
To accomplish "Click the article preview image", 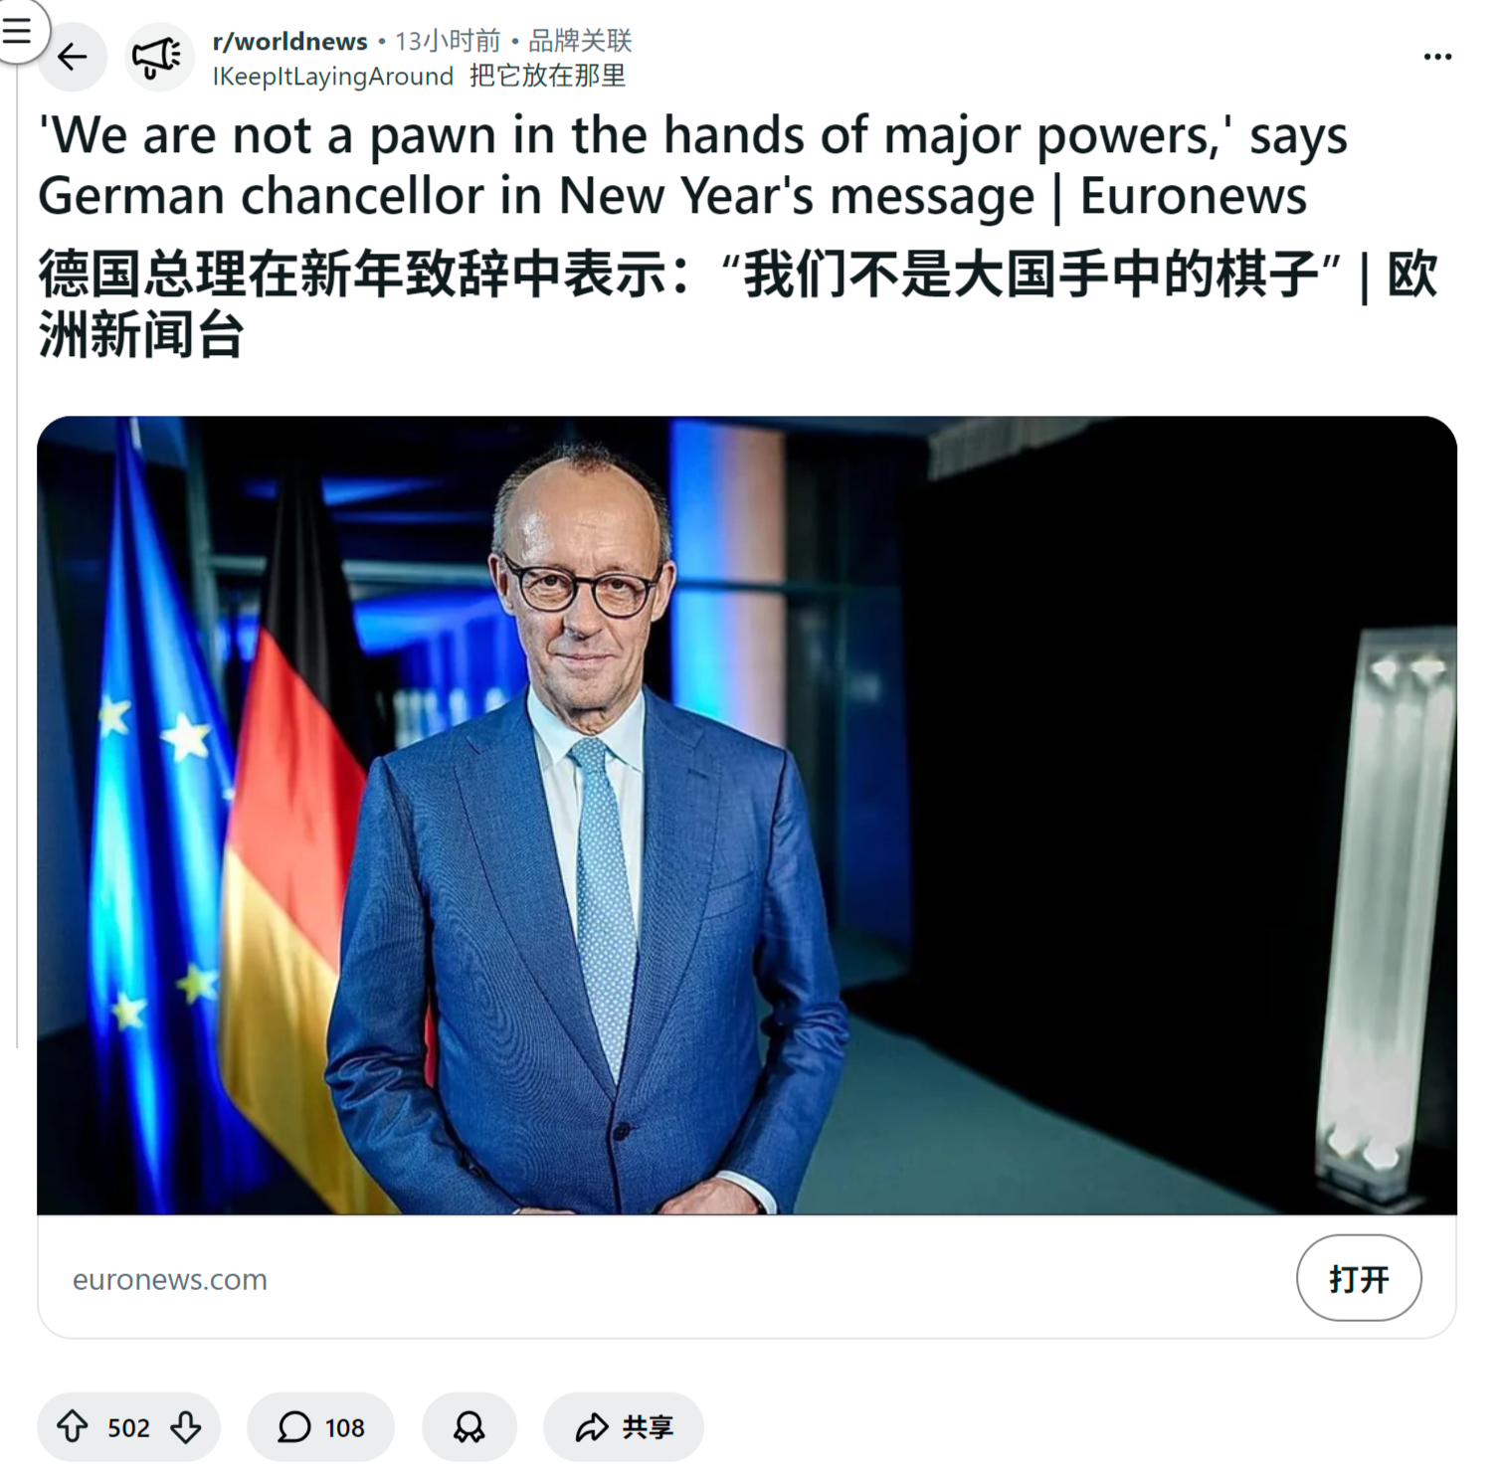I will click(x=747, y=815).
